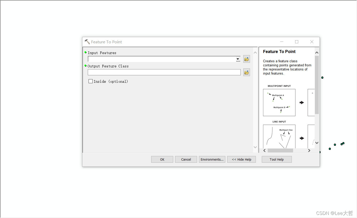Click the 'Feature To Point' help heading
This screenshot has height=218, width=357.
[279, 51]
